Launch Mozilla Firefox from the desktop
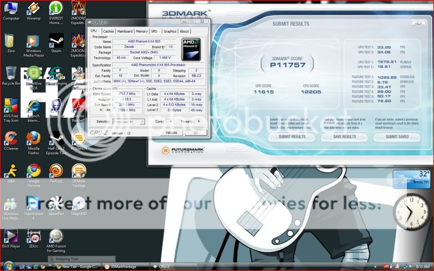The width and height of the screenshot is (434, 271). pos(34,143)
